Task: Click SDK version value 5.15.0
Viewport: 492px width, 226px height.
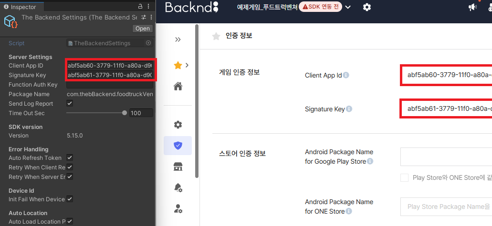Action: [74, 136]
